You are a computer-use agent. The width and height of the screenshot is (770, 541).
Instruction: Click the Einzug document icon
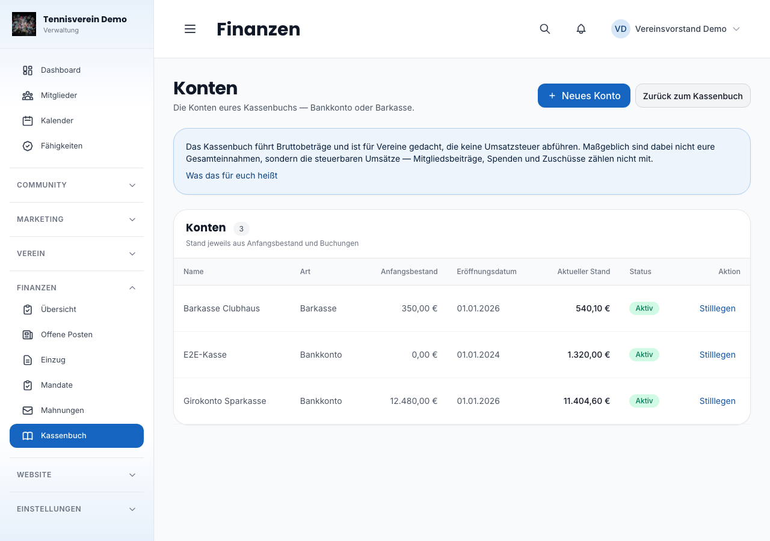[x=28, y=360]
